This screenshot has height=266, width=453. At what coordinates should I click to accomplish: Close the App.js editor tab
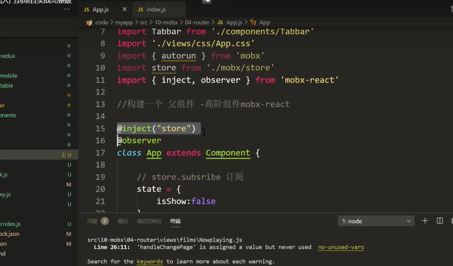click(125, 9)
